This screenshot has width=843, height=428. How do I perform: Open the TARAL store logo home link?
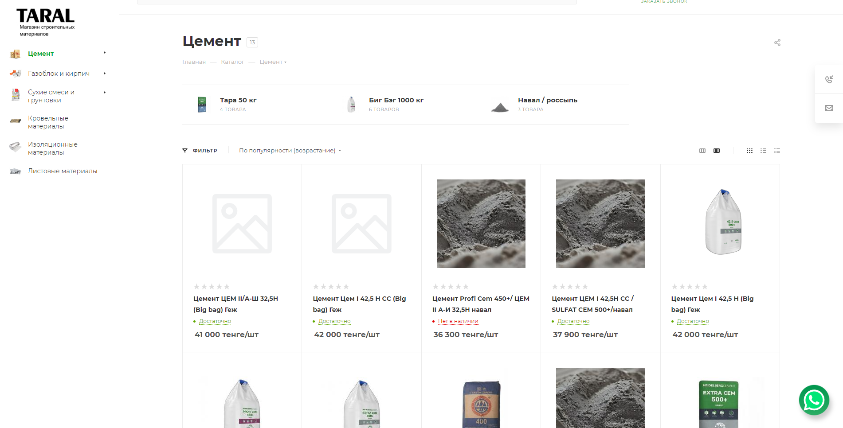[x=46, y=22]
